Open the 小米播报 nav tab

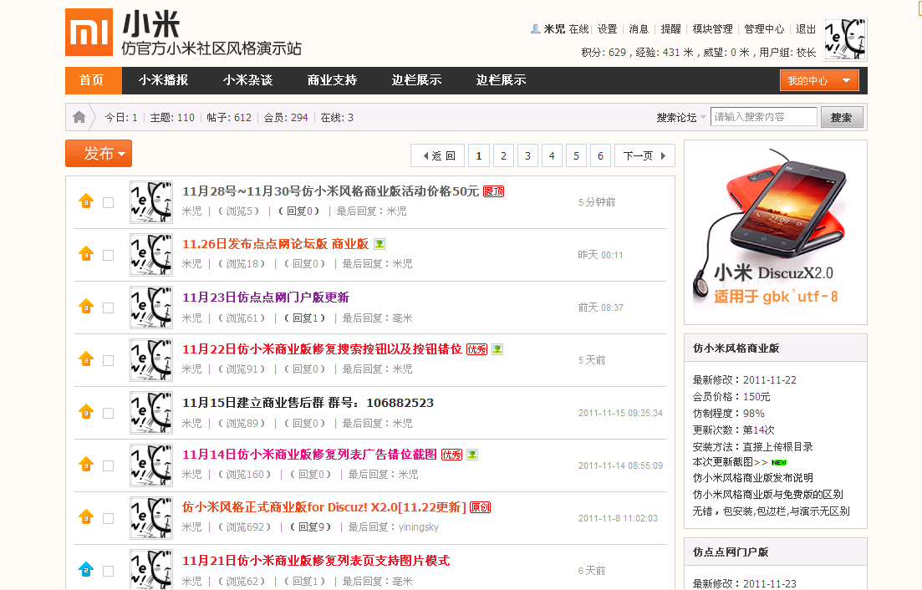[164, 80]
